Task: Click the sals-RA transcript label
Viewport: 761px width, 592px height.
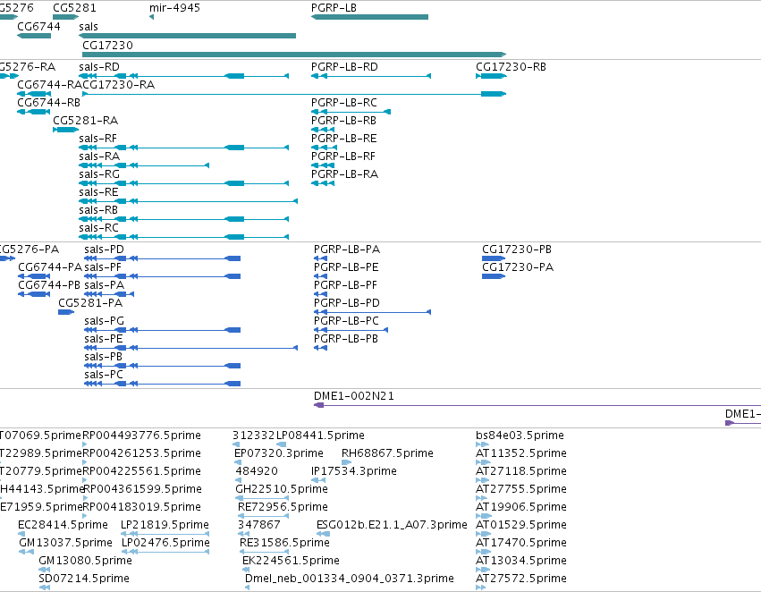Action: pos(99,156)
